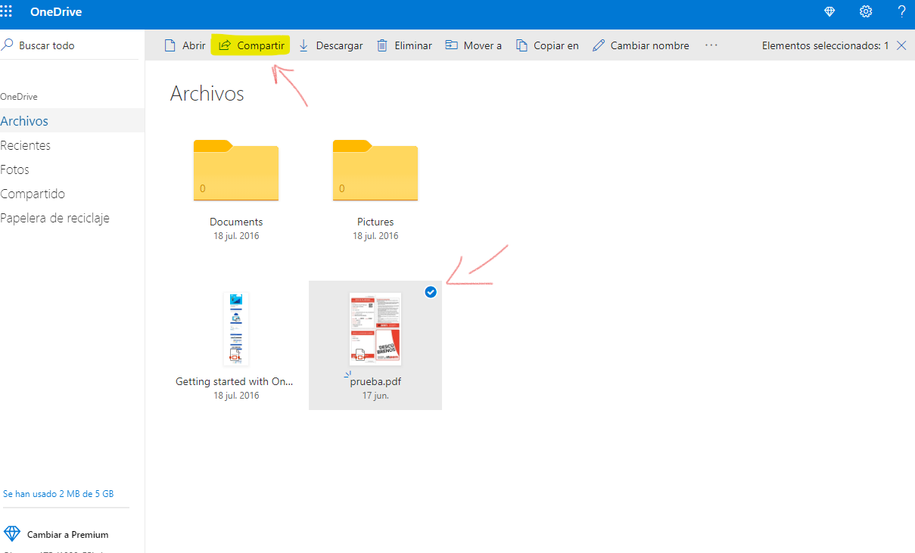Open the more options ellipsis menu
The image size is (915, 553).
pos(711,45)
